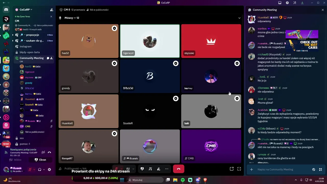The height and width of the screenshot is (184, 327).
Task: Focus the myzone speaker tile
Action: [x=211, y=41]
